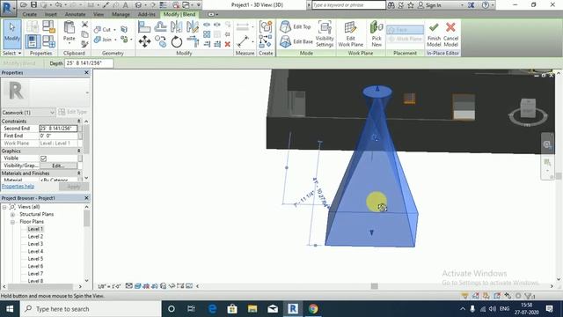The image size is (563, 317).
Task: Click Apply button in Properties
Action: [74, 187]
